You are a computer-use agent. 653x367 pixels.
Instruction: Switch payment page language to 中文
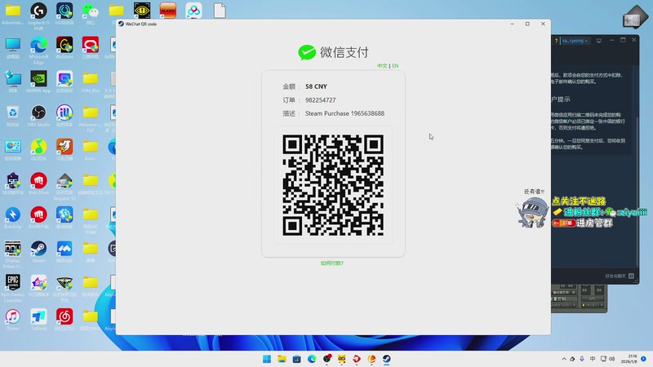coord(382,66)
